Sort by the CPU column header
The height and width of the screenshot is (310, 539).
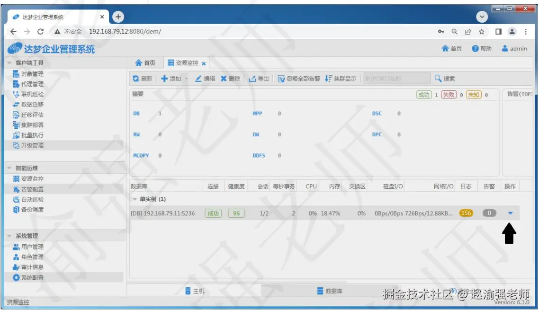pos(307,186)
